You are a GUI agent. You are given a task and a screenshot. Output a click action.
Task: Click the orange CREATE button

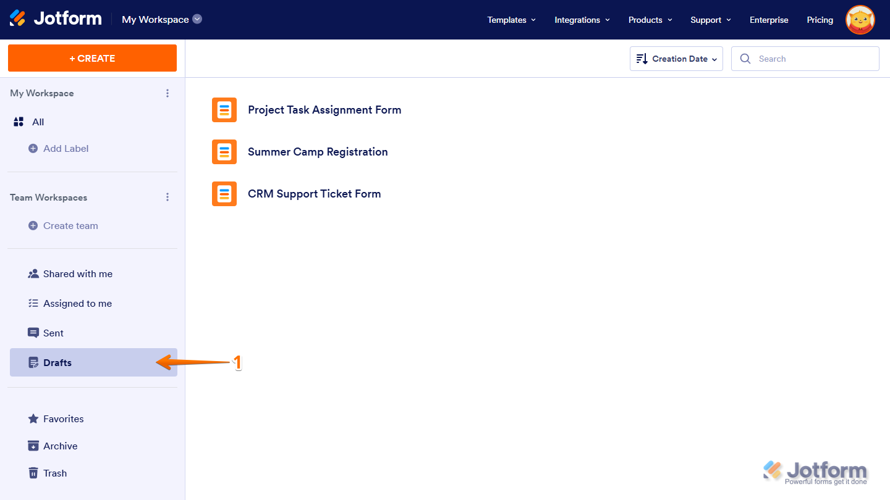point(92,58)
